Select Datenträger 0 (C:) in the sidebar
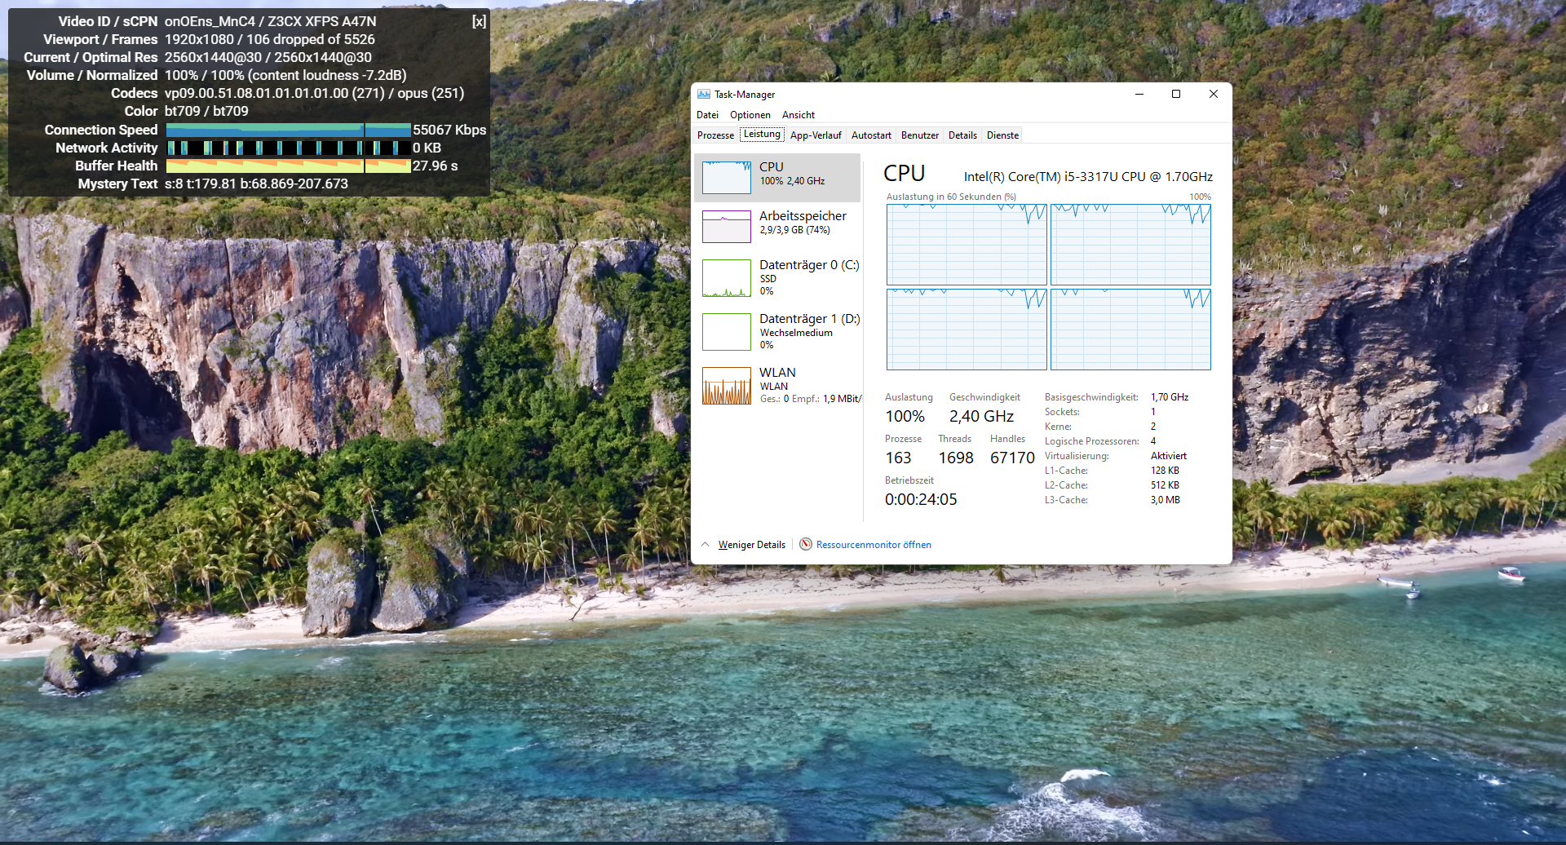This screenshot has width=1566, height=845. (777, 277)
